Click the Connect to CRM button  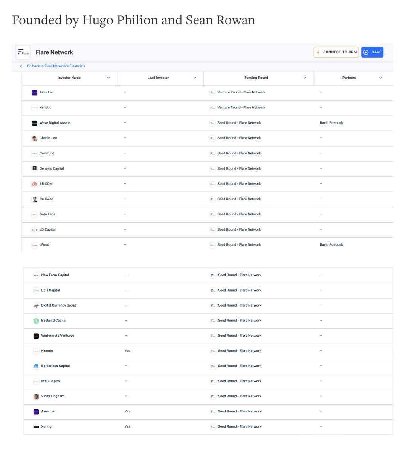tap(336, 52)
